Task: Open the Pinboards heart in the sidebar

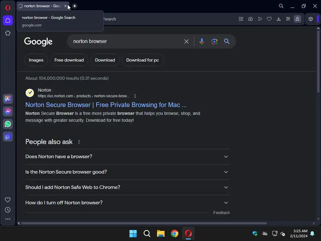Action: (8, 200)
